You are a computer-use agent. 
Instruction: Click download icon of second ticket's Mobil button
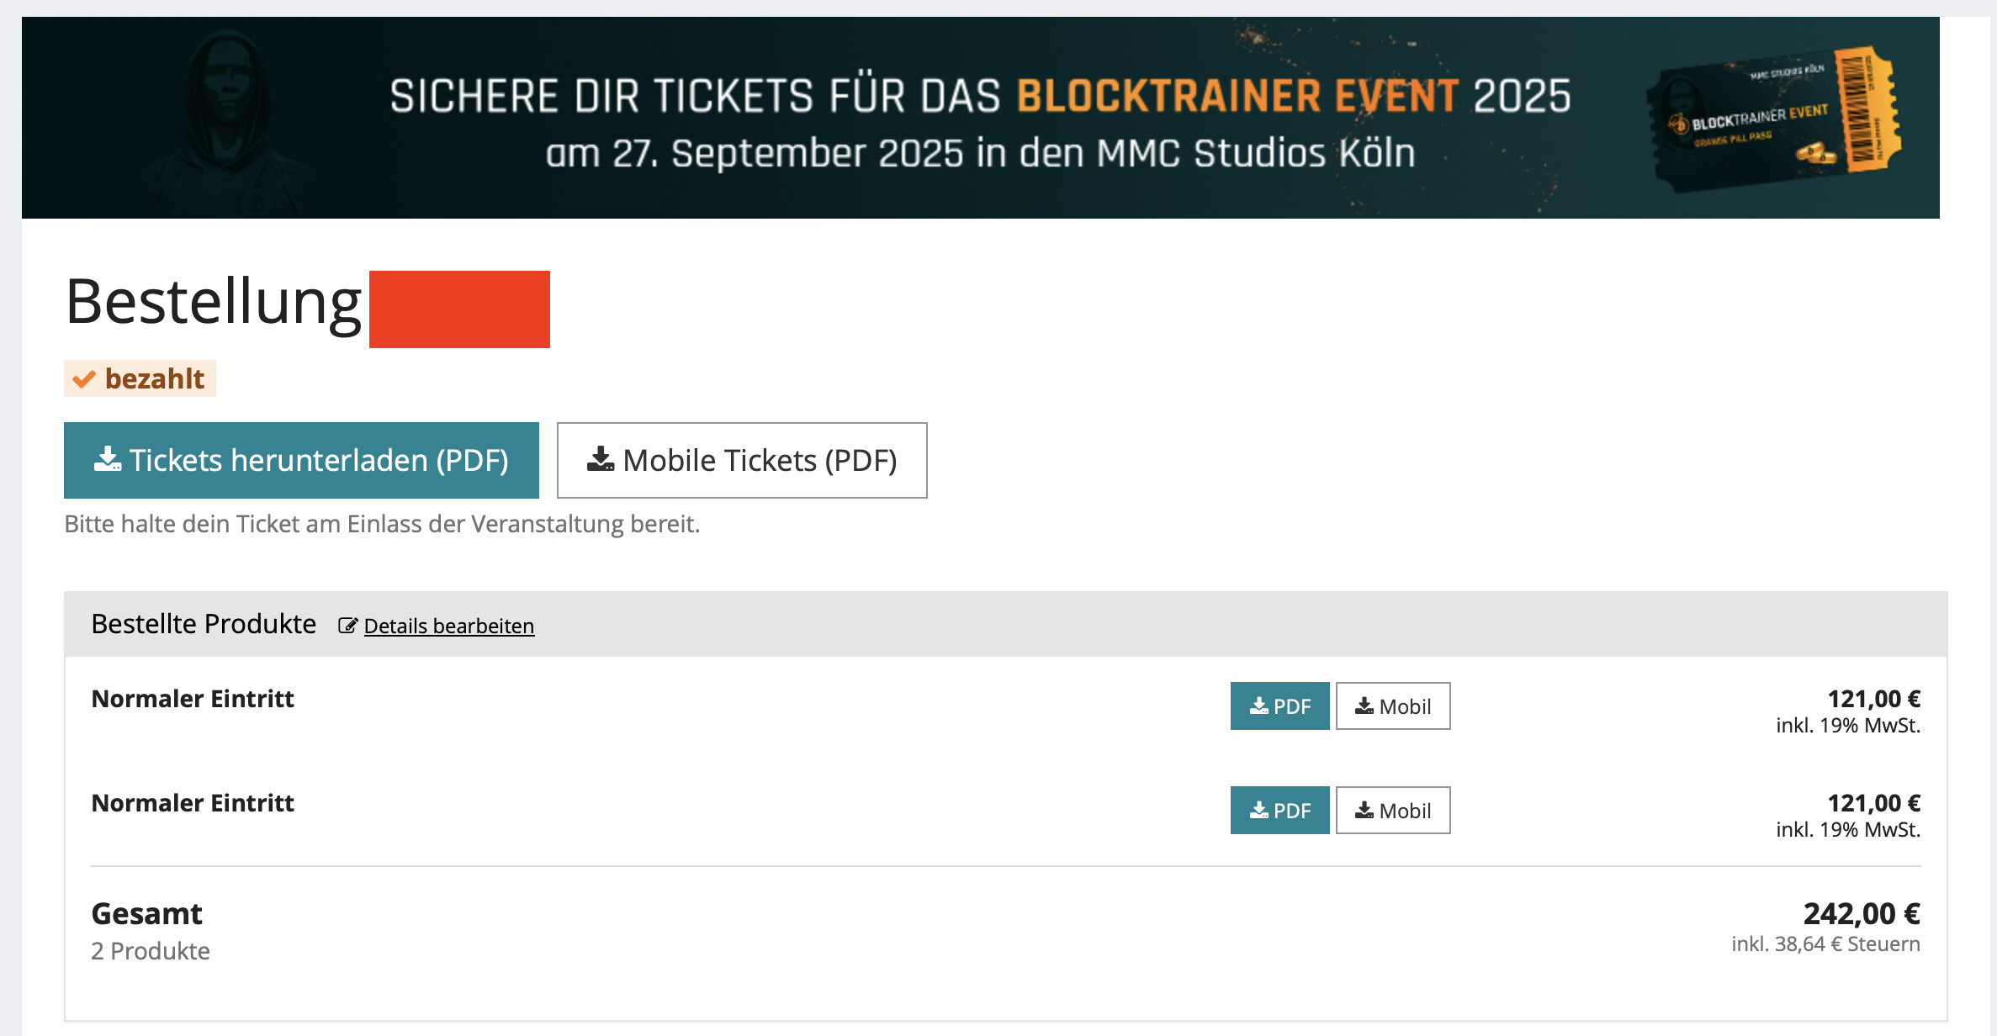[x=1364, y=811]
